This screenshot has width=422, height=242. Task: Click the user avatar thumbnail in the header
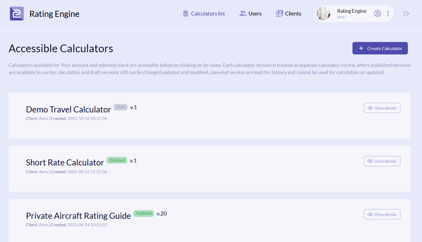323,13
